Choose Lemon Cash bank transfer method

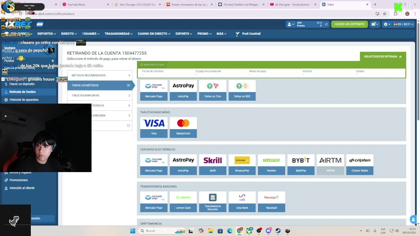(x=183, y=202)
